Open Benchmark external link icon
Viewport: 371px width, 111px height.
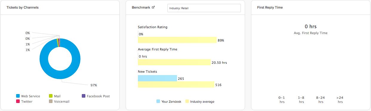pyautogui.click(x=153, y=7)
